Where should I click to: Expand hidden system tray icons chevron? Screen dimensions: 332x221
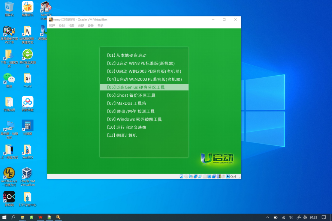point(268,217)
